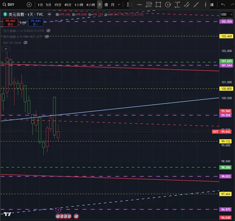Click the purple 96.975 price label
The height and width of the screenshot is (221, 235).
tap(225, 210)
